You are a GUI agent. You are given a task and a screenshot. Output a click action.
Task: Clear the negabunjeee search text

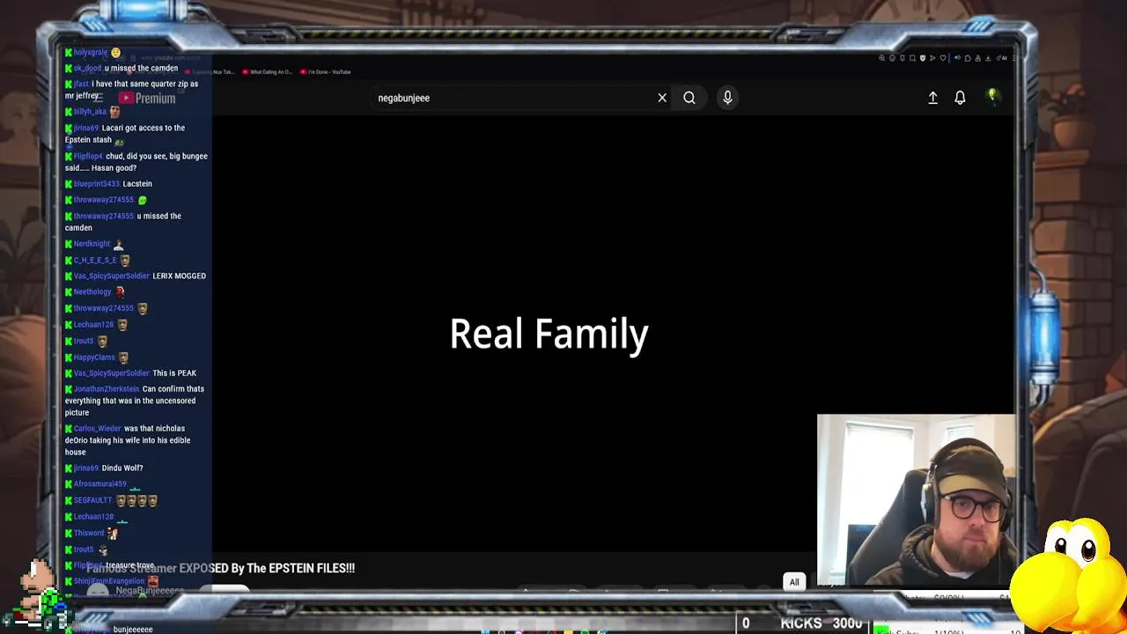click(x=662, y=98)
